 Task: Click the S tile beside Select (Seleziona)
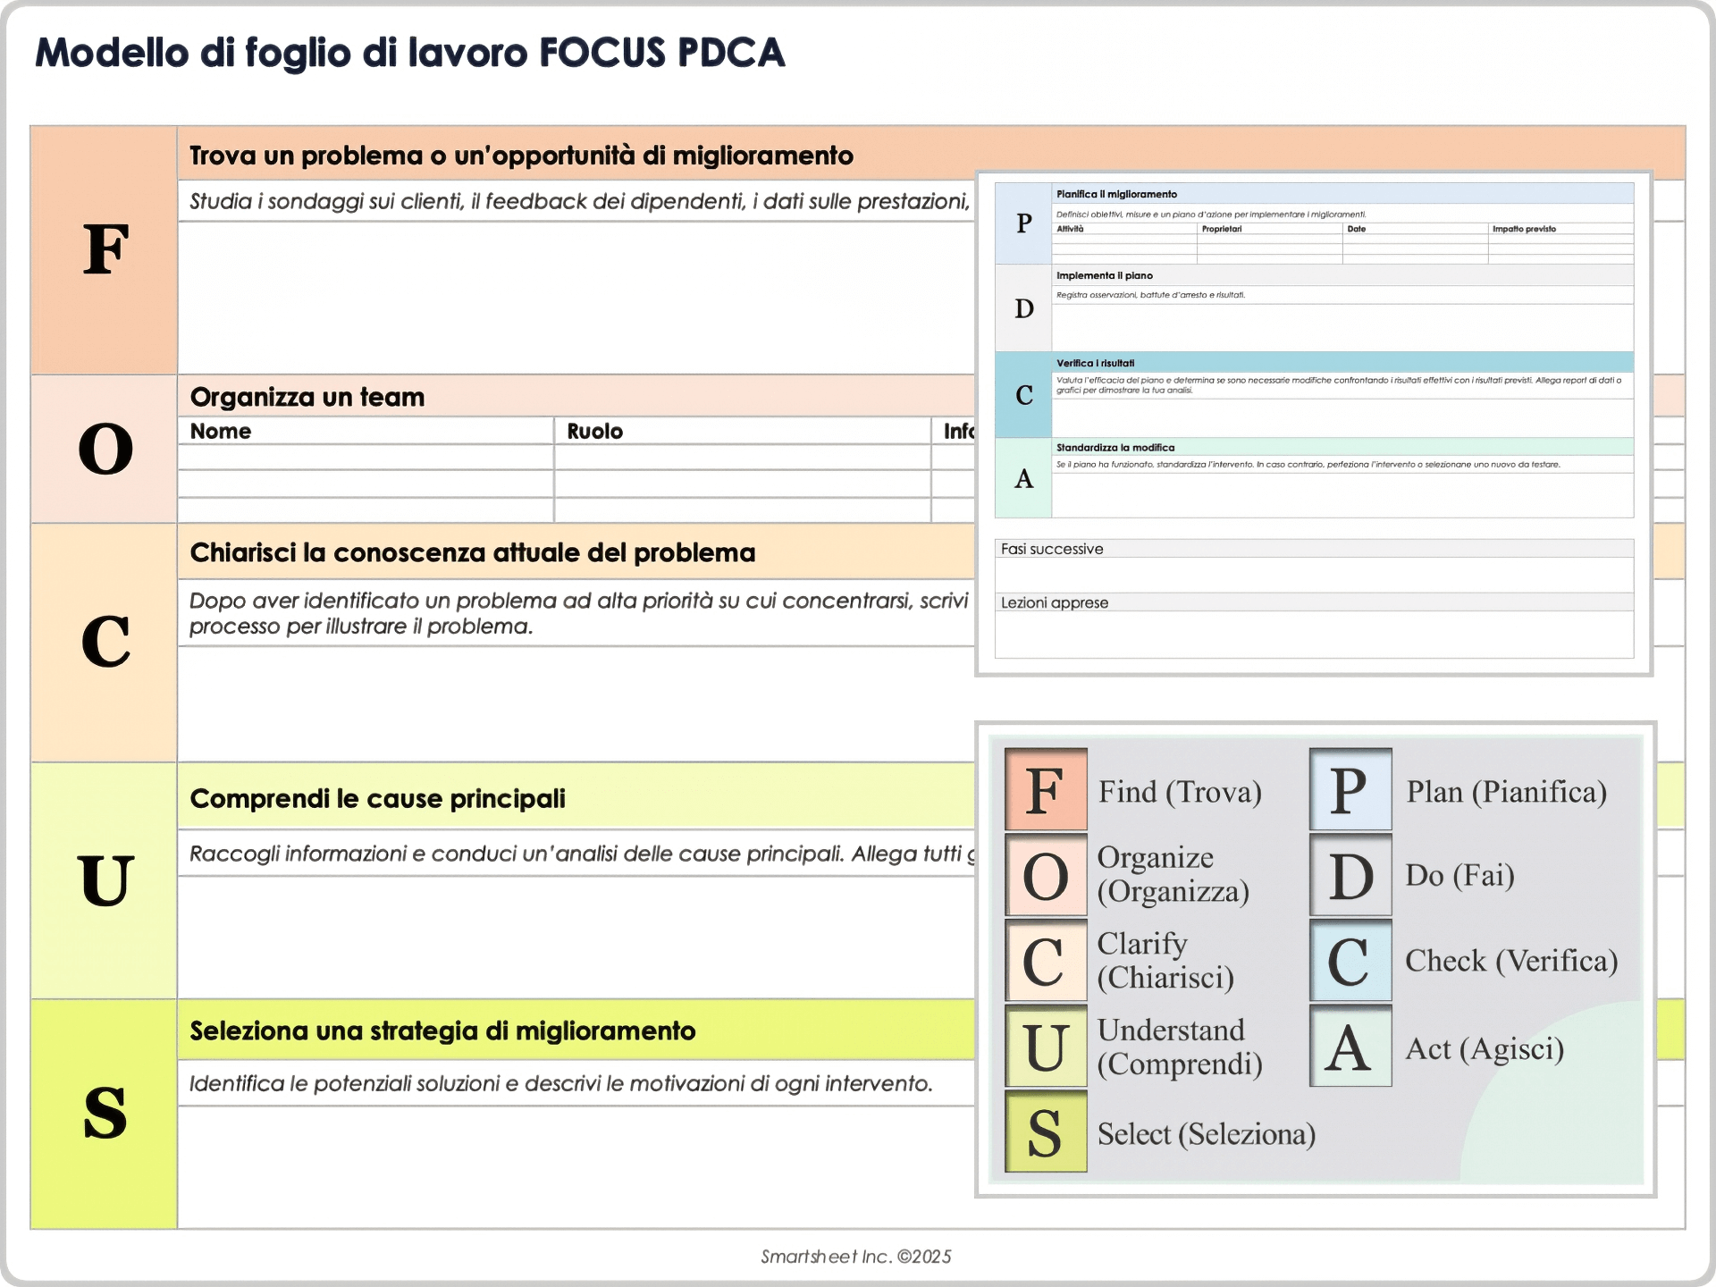pos(1046,1131)
